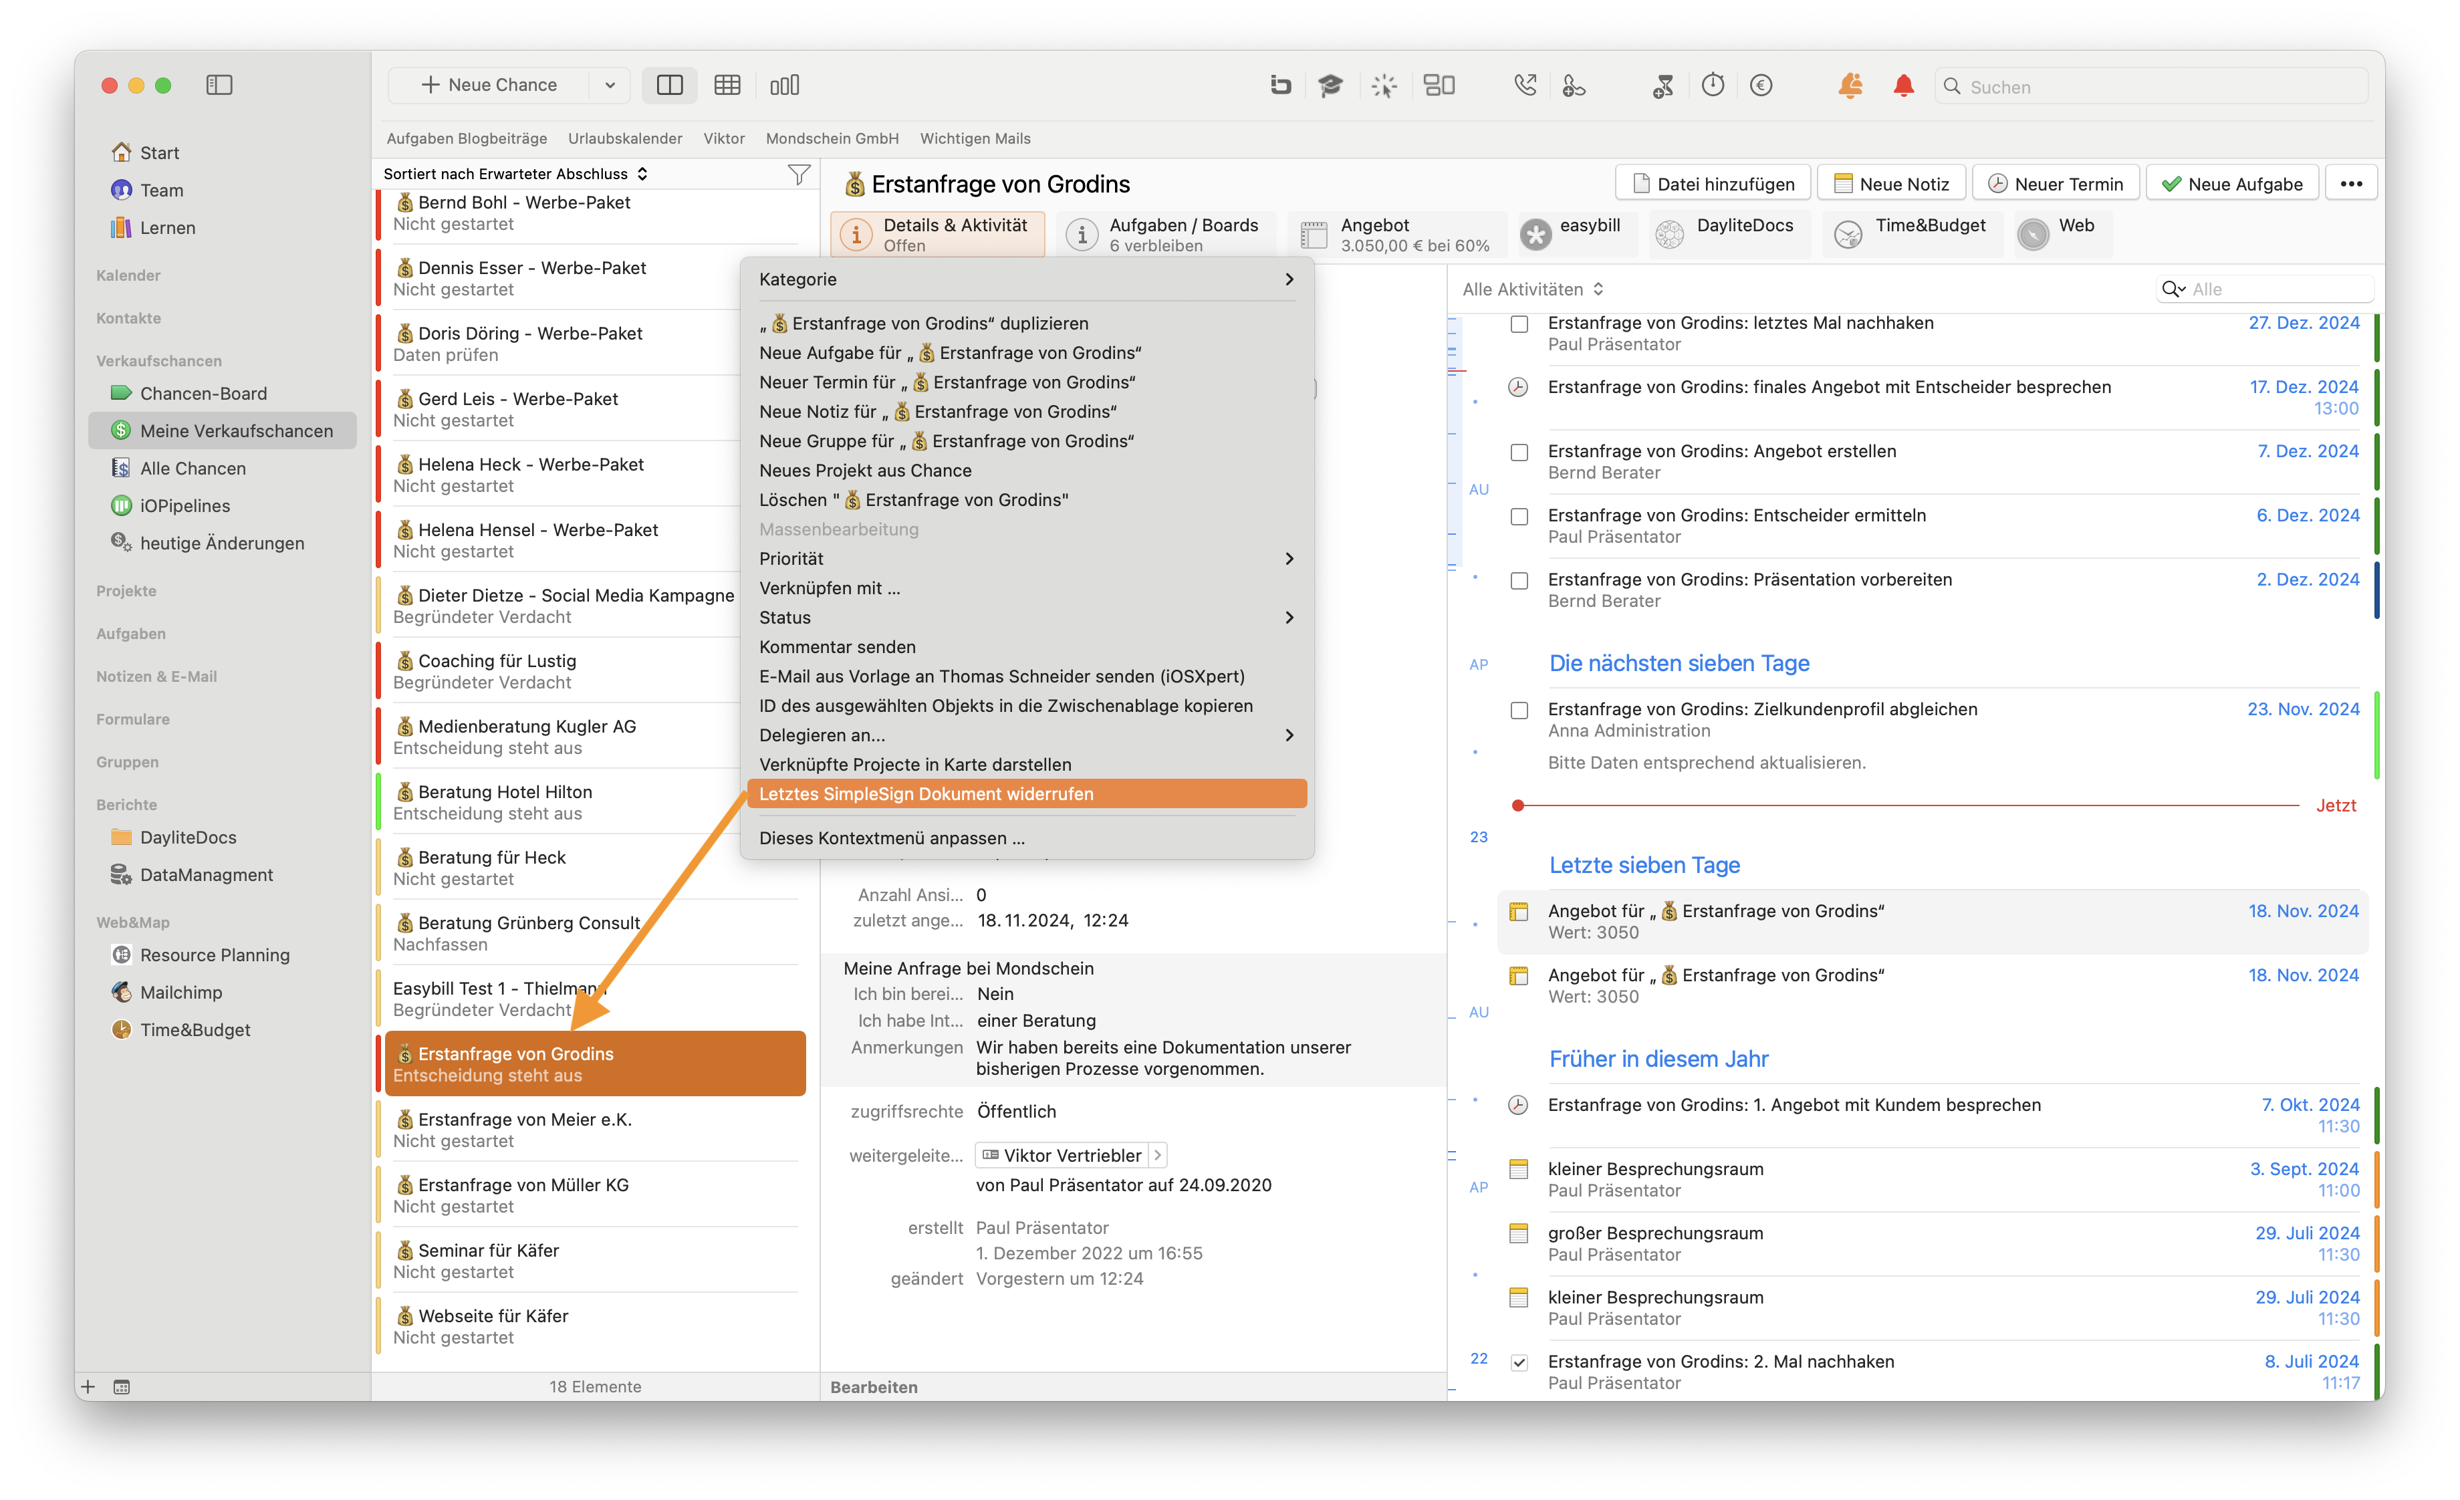Click the phone call icon in toolbar
This screenshot has width=2460, height=1500.
pos(1525,86)
